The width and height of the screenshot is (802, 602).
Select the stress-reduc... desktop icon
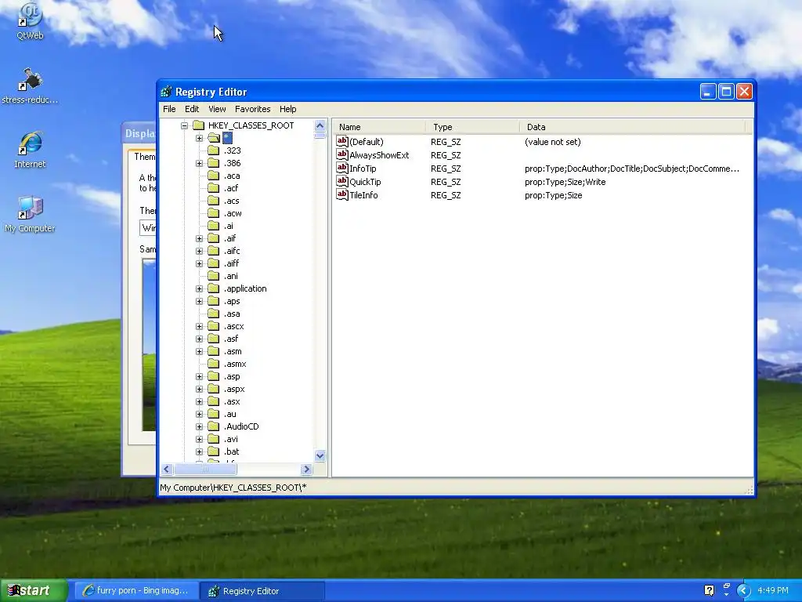(30, 81)
